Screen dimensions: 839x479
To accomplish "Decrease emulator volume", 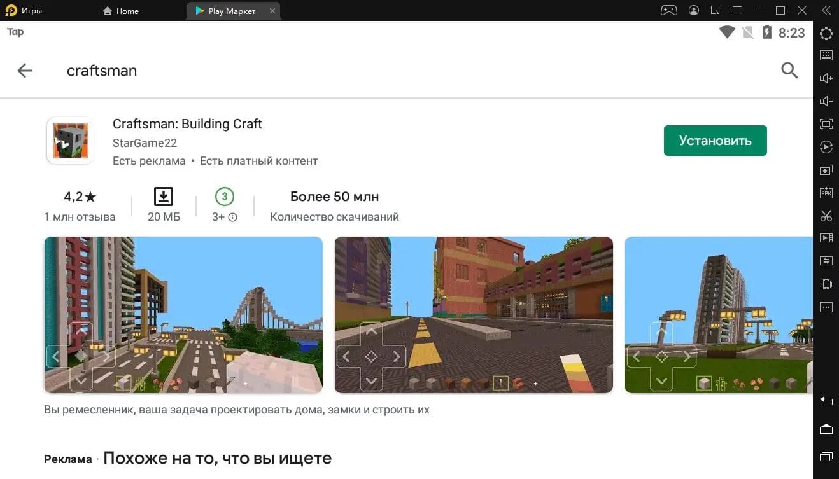I will coord(826,101).
